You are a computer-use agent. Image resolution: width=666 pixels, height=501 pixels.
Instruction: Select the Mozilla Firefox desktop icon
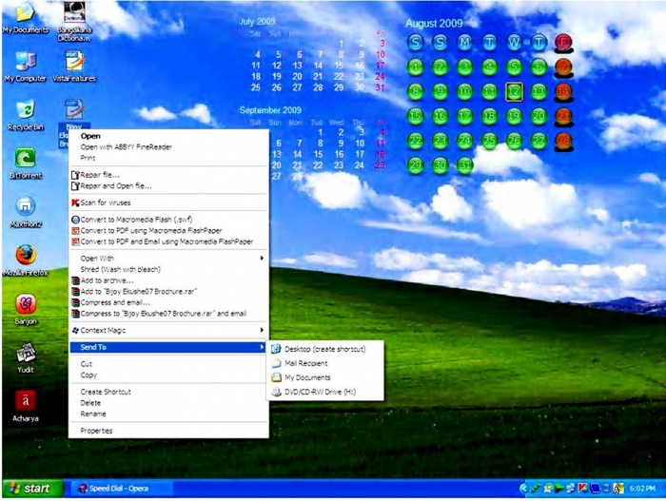coord(26,260)
